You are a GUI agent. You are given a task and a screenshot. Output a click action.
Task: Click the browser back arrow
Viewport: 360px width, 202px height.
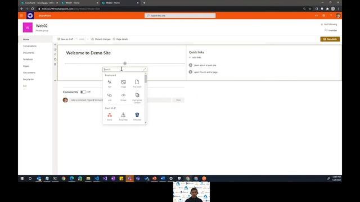click(21, 9)
